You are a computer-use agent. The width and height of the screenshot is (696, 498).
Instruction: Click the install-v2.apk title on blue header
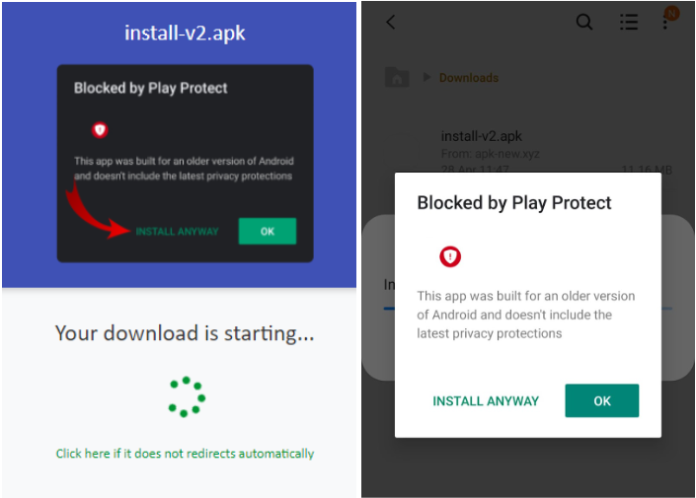(x=185, y=33)
